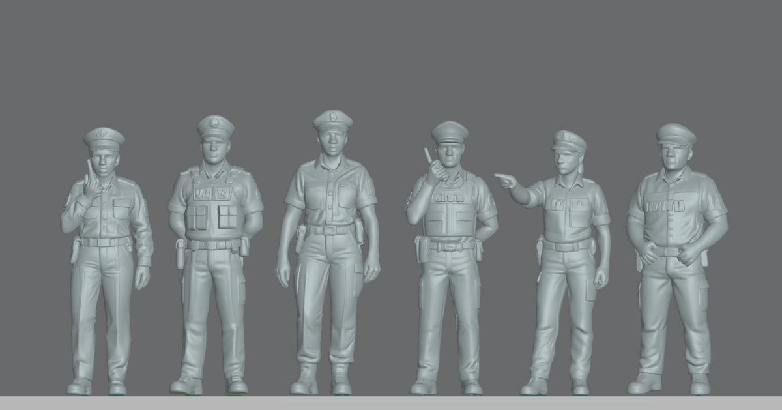Screen dimensions: 782x410
Task: Choose the vest-wearing officer raising a radio
Action: [450, 258]
